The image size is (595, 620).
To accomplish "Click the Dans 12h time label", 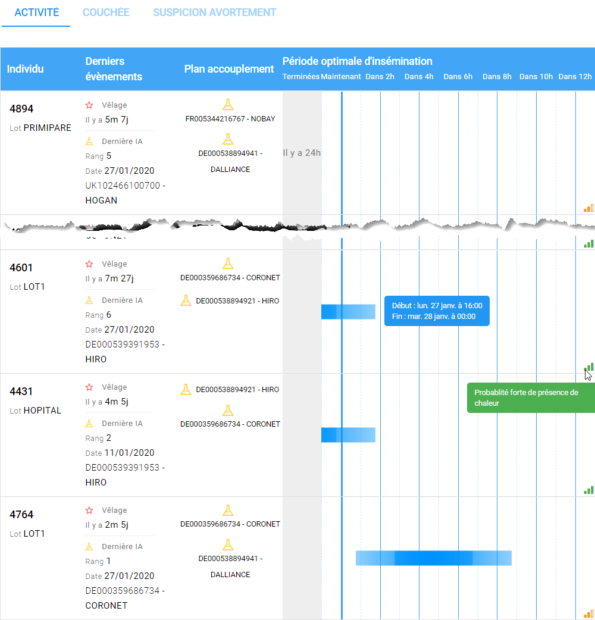I will (x=575, y=77).
